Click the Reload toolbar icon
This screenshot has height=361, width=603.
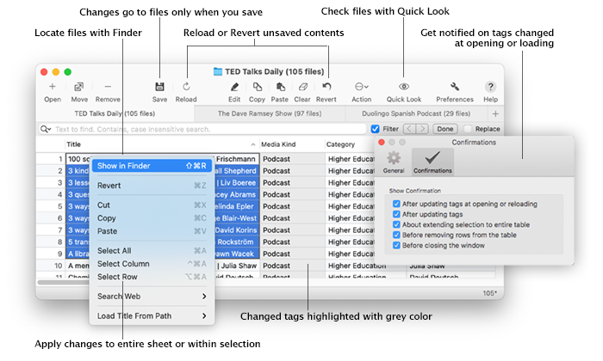click(x=186, y=87)
